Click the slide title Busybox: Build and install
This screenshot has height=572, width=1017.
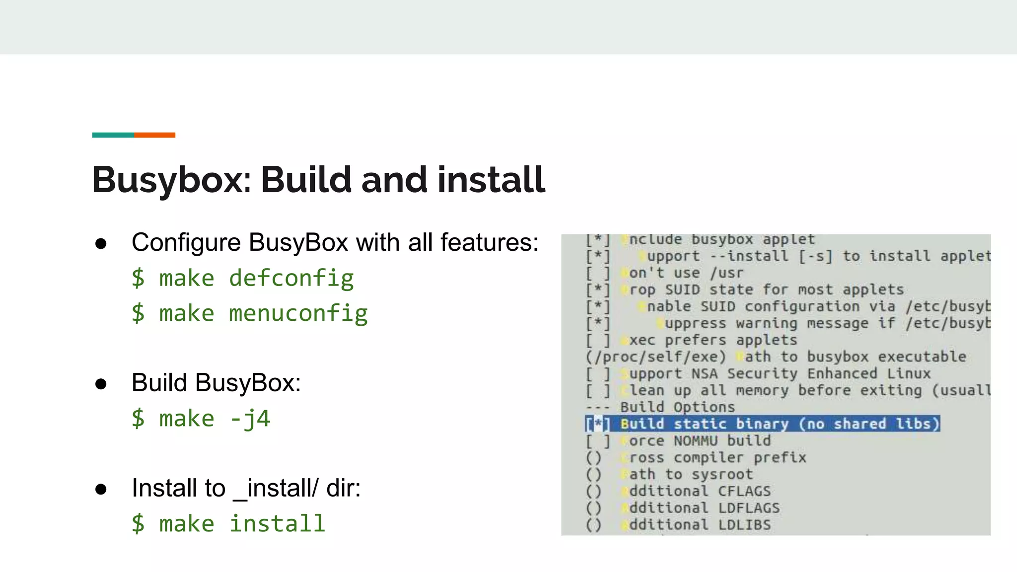(318, 179)
